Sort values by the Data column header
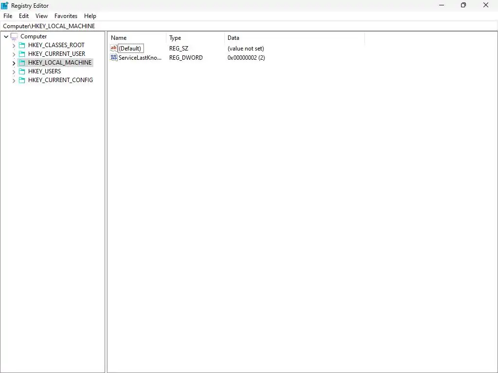Image resolution: width=498 pixels, height=373 pixels. tap(294, 38)
